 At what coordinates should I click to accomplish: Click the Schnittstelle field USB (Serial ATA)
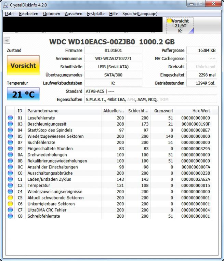[113, 67]
